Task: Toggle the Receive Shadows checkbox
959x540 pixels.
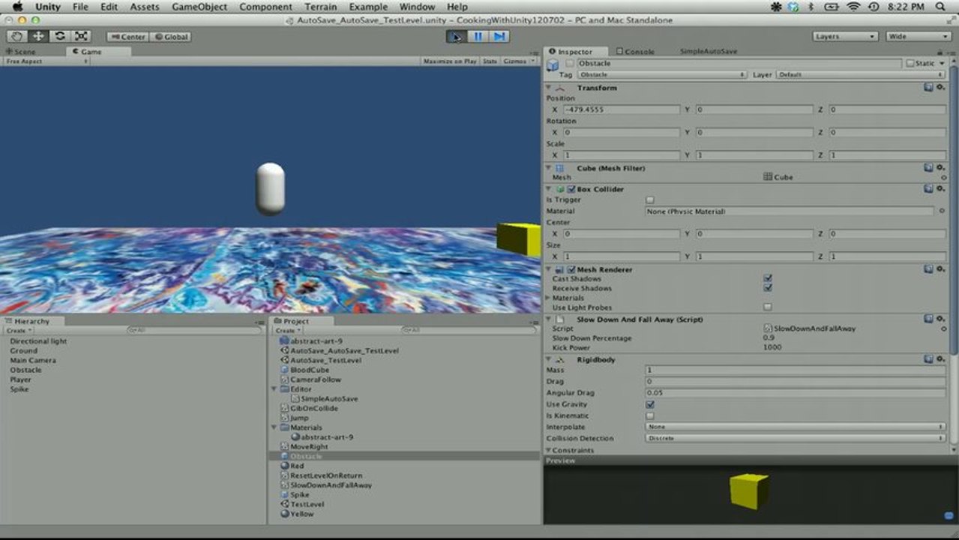Action: pyautogui.click(x=768, y=288)
